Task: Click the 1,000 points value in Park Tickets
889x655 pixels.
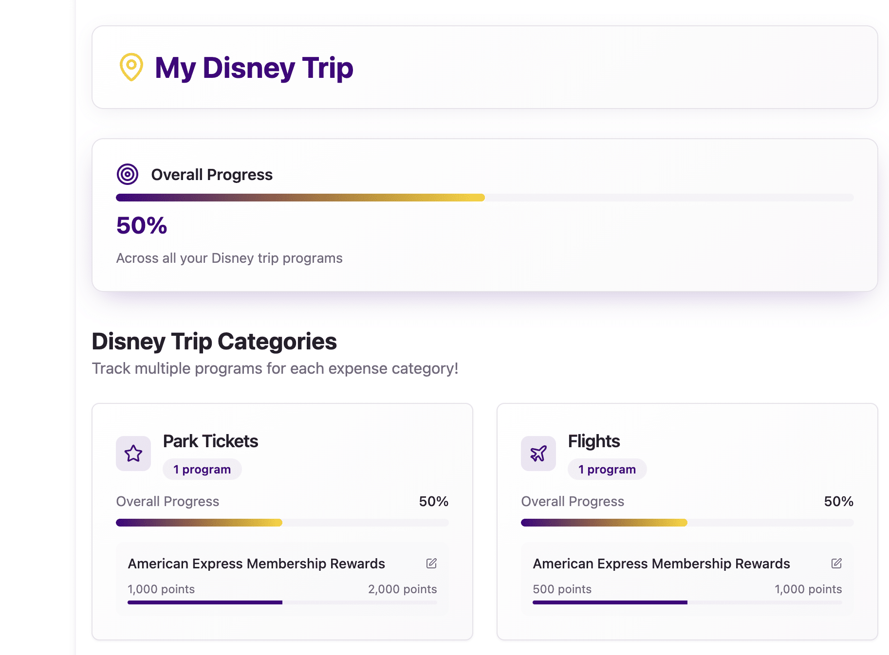Action: (x=161, y=589)
